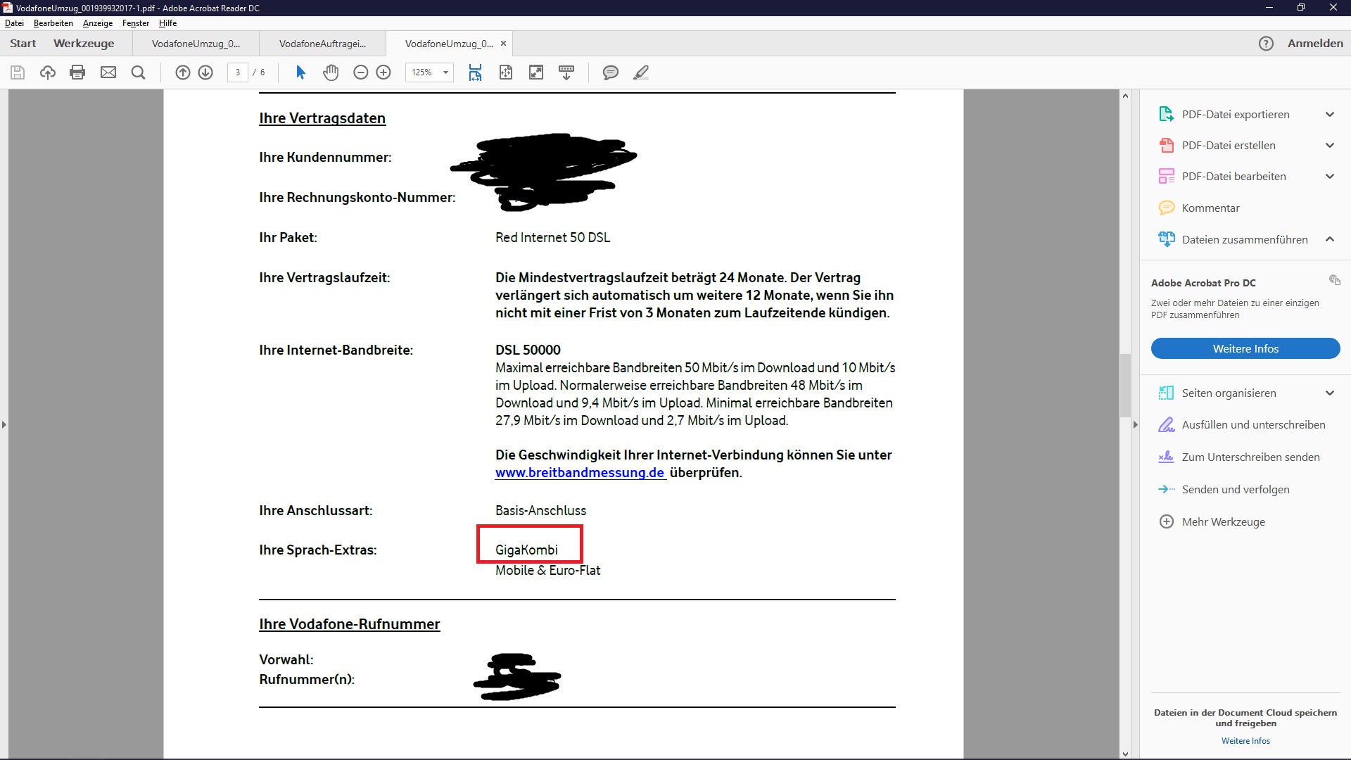The width and height of the screenshot is (1351, 760).
Task: Click the vertical document scrollbar thumb
Action: tap(1125, 386)
